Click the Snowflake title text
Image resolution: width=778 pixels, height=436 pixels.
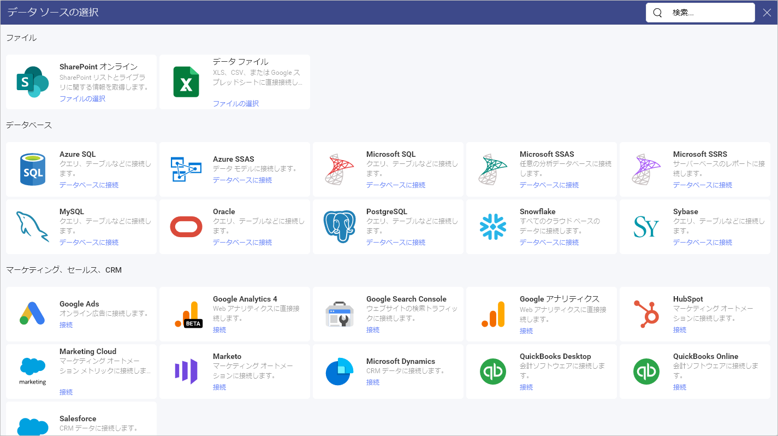[x=538, y=212]
